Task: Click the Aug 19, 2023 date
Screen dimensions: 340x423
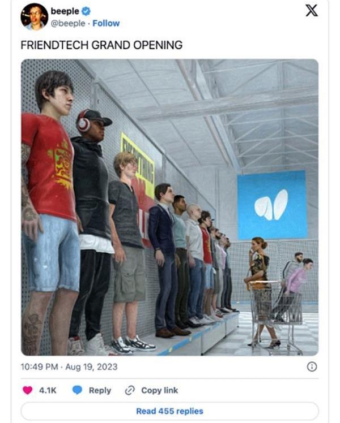Action: point(91,367)
